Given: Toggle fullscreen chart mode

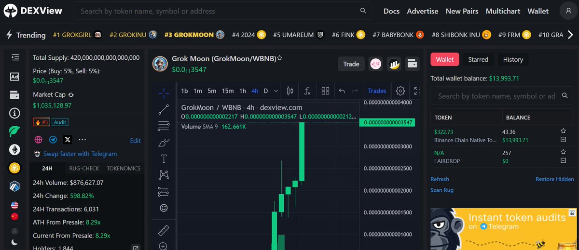Looking at the screenshot, I should (x=417, y=91).
